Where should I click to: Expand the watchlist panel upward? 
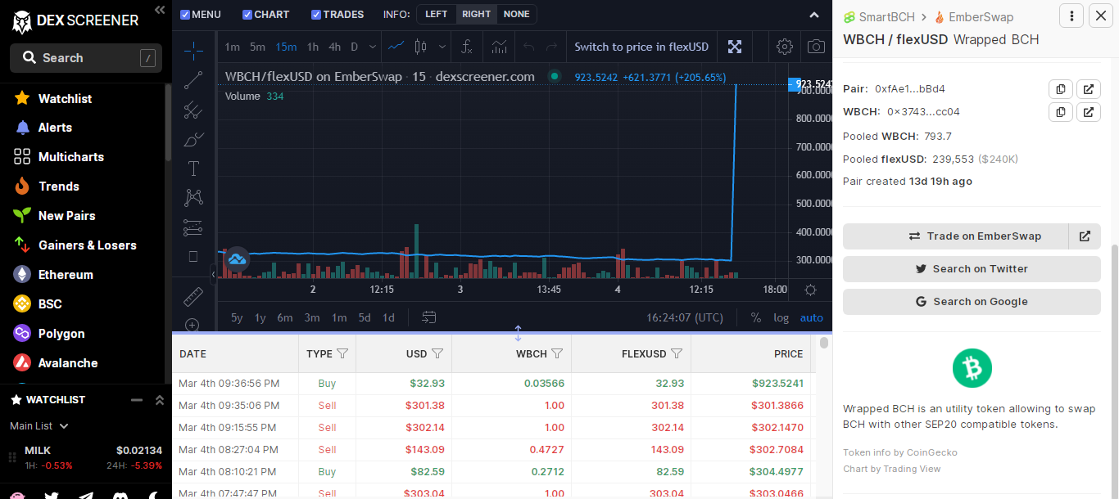(160, 400)
